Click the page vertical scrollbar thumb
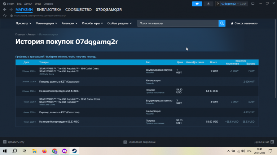 276,59
